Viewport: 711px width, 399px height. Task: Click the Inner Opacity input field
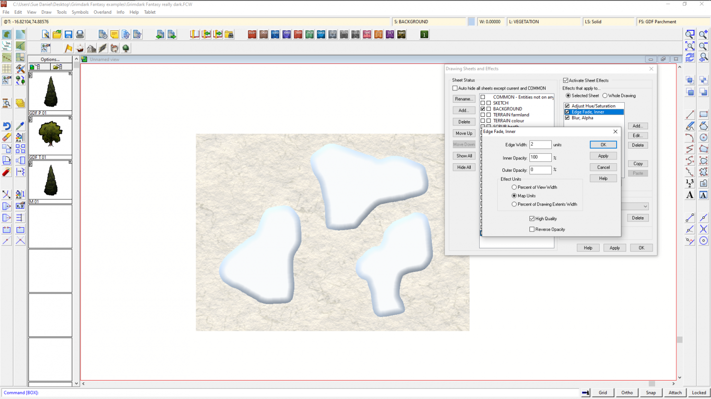tap(540, 158)
